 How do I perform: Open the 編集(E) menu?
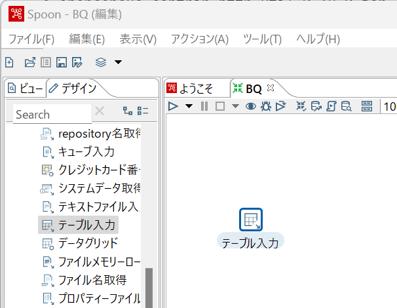tap(87, 39)
